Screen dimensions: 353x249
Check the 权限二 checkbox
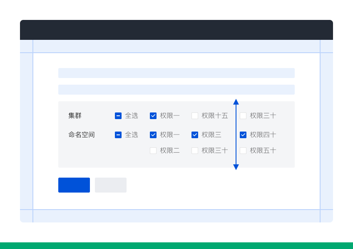[x=153, y=150]
